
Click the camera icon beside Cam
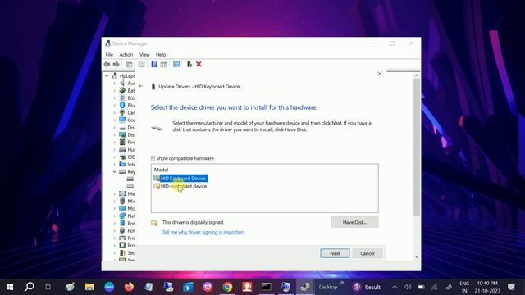pos(122,113)
